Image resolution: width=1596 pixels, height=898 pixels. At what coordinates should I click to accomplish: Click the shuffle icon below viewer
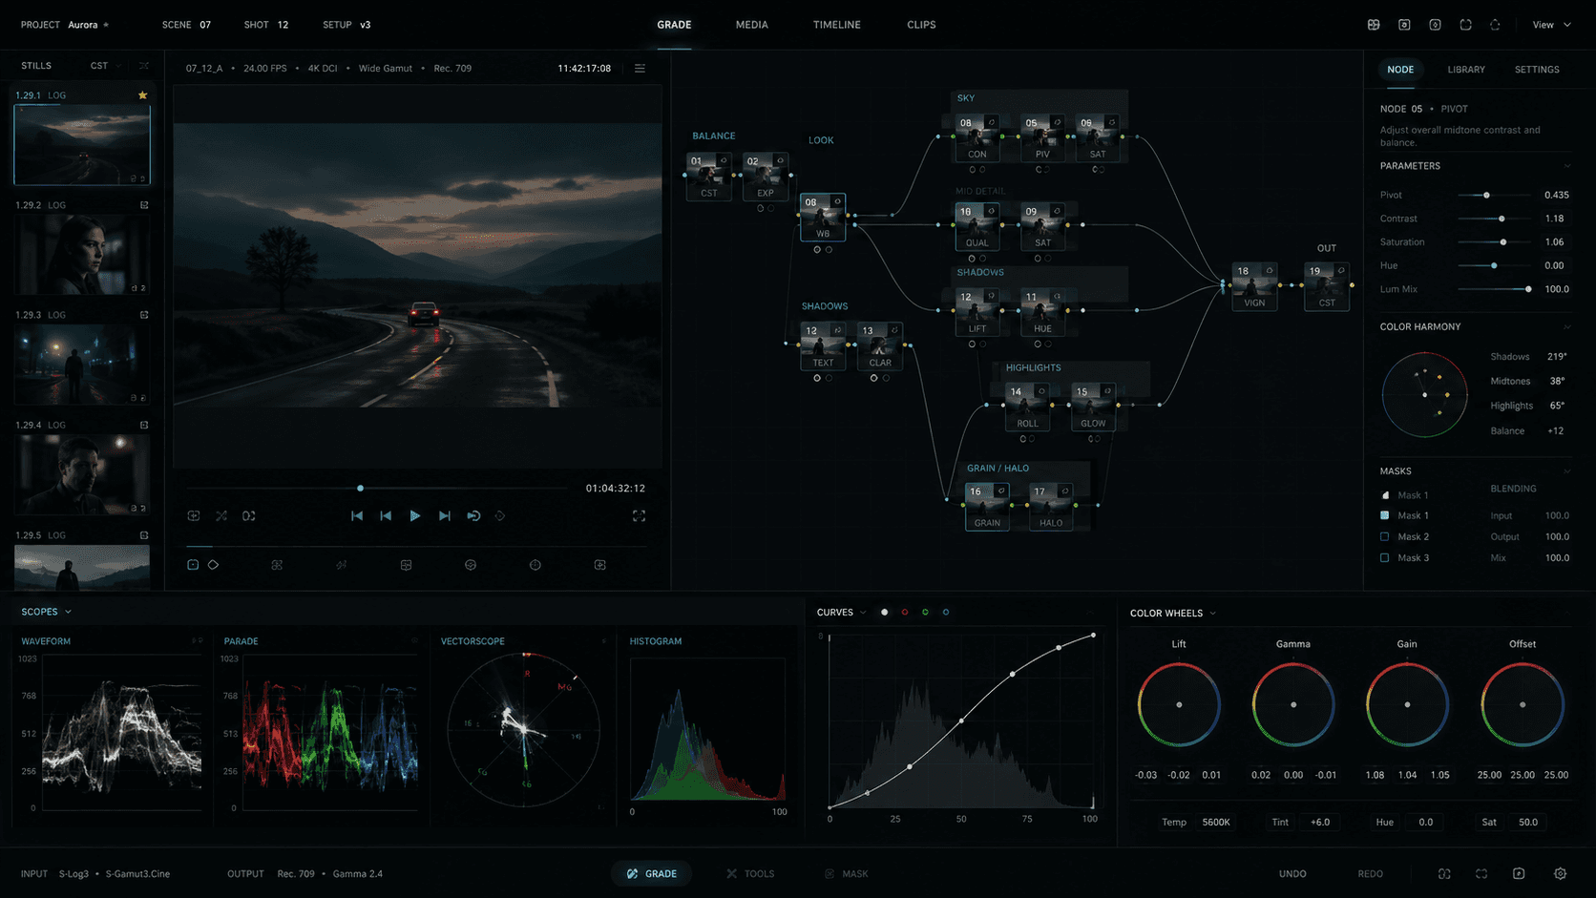click(x=221, y=515)
